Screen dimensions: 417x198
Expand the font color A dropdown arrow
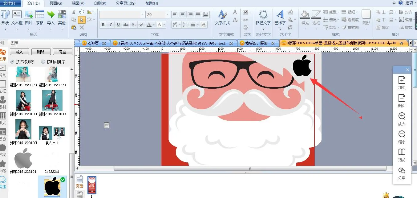154,25
